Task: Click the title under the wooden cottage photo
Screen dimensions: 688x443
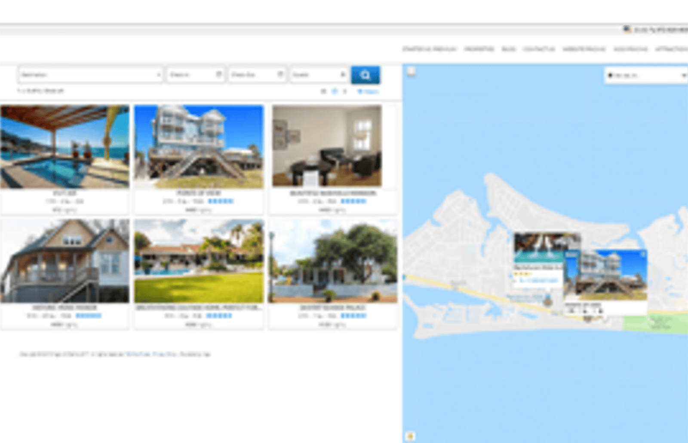Action: point(64,308)
